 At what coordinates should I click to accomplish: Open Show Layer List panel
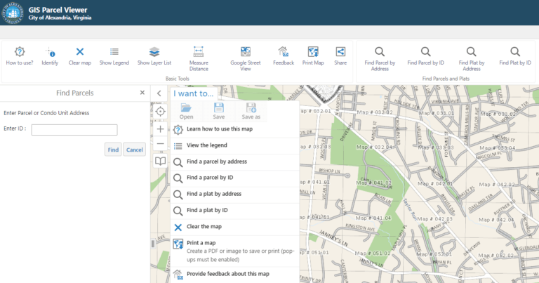(x=154, y=52)
